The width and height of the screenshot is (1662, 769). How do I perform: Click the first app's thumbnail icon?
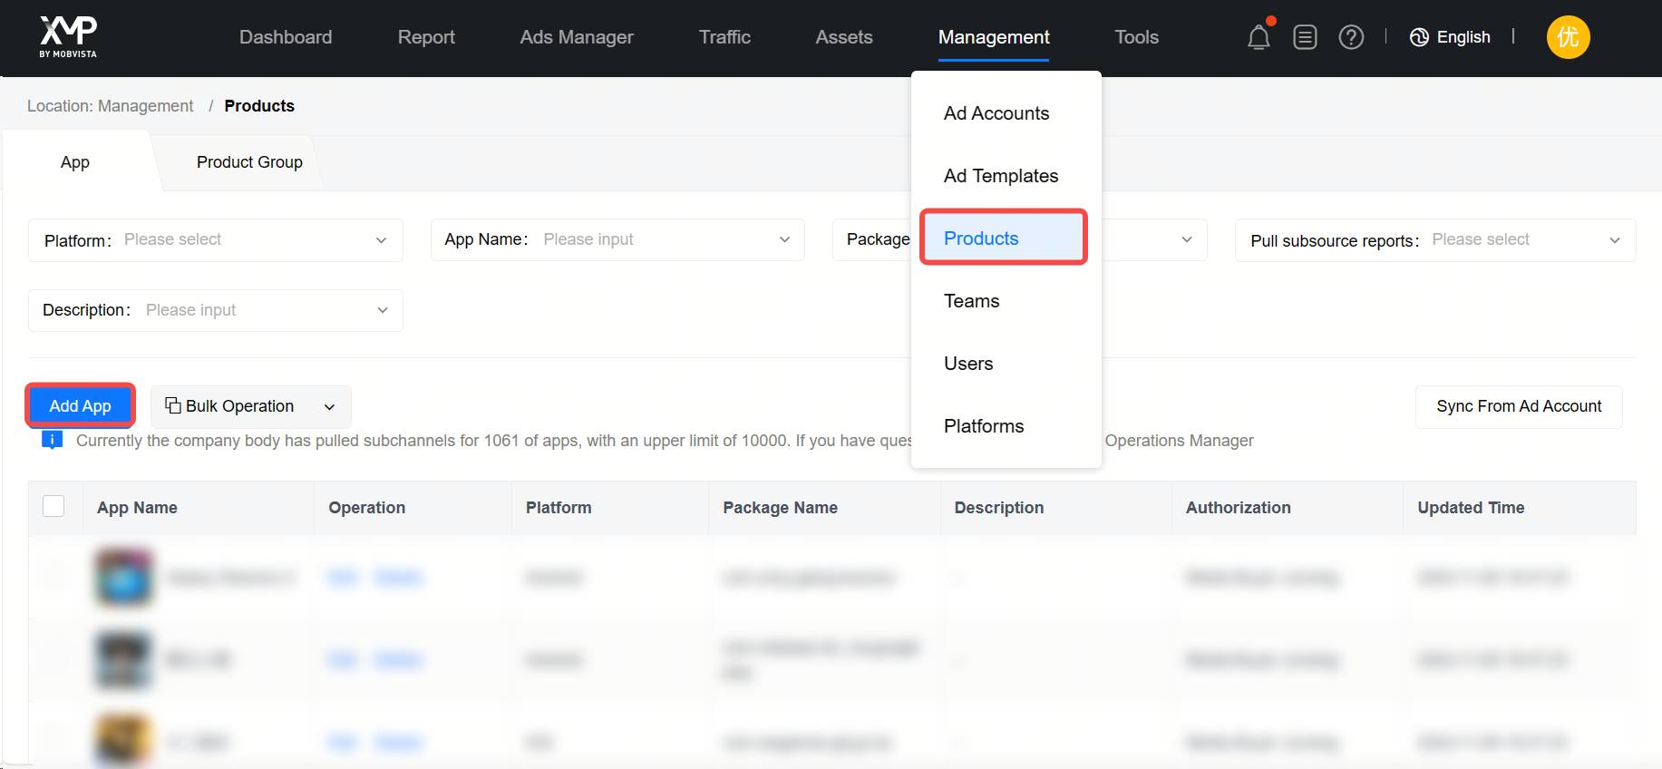click(x=124, y=578)
